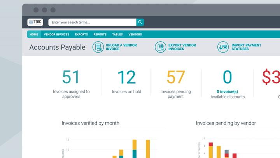This screenshot has height=158, width=280.
Task: Open the Home tab
Action: (34, 34)
